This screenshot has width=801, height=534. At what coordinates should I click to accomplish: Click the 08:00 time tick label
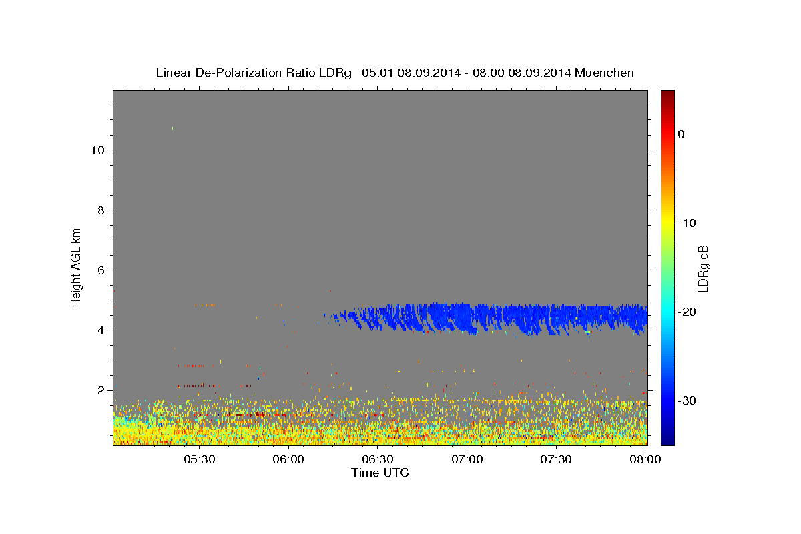pos(645,459)
